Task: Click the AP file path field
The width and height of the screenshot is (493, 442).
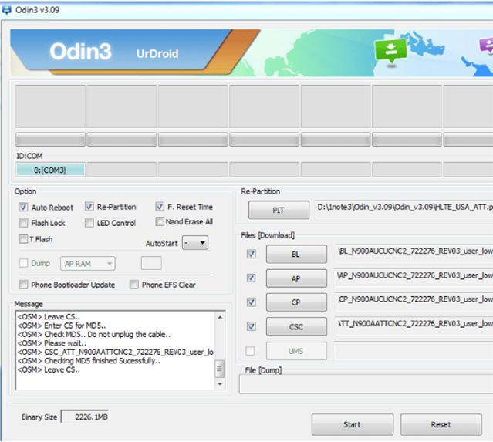Action: [414, 278]
